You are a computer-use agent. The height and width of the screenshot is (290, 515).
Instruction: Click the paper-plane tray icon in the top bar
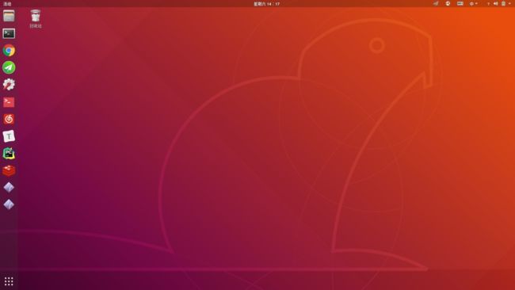436,4
